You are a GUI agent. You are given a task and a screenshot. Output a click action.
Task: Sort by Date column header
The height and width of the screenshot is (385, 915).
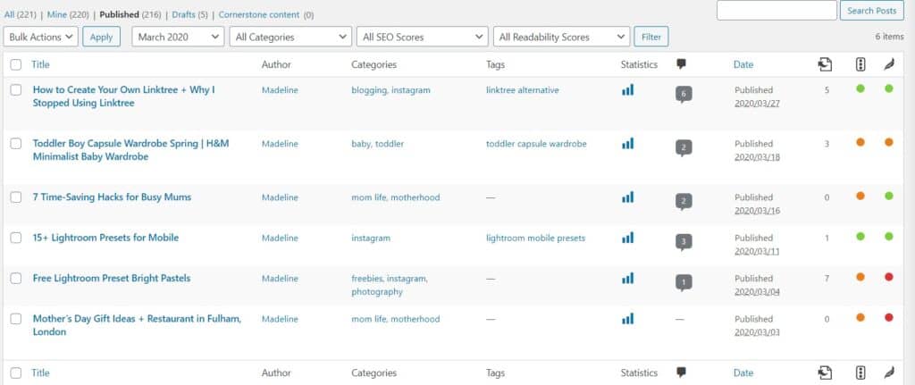[743, 64]
